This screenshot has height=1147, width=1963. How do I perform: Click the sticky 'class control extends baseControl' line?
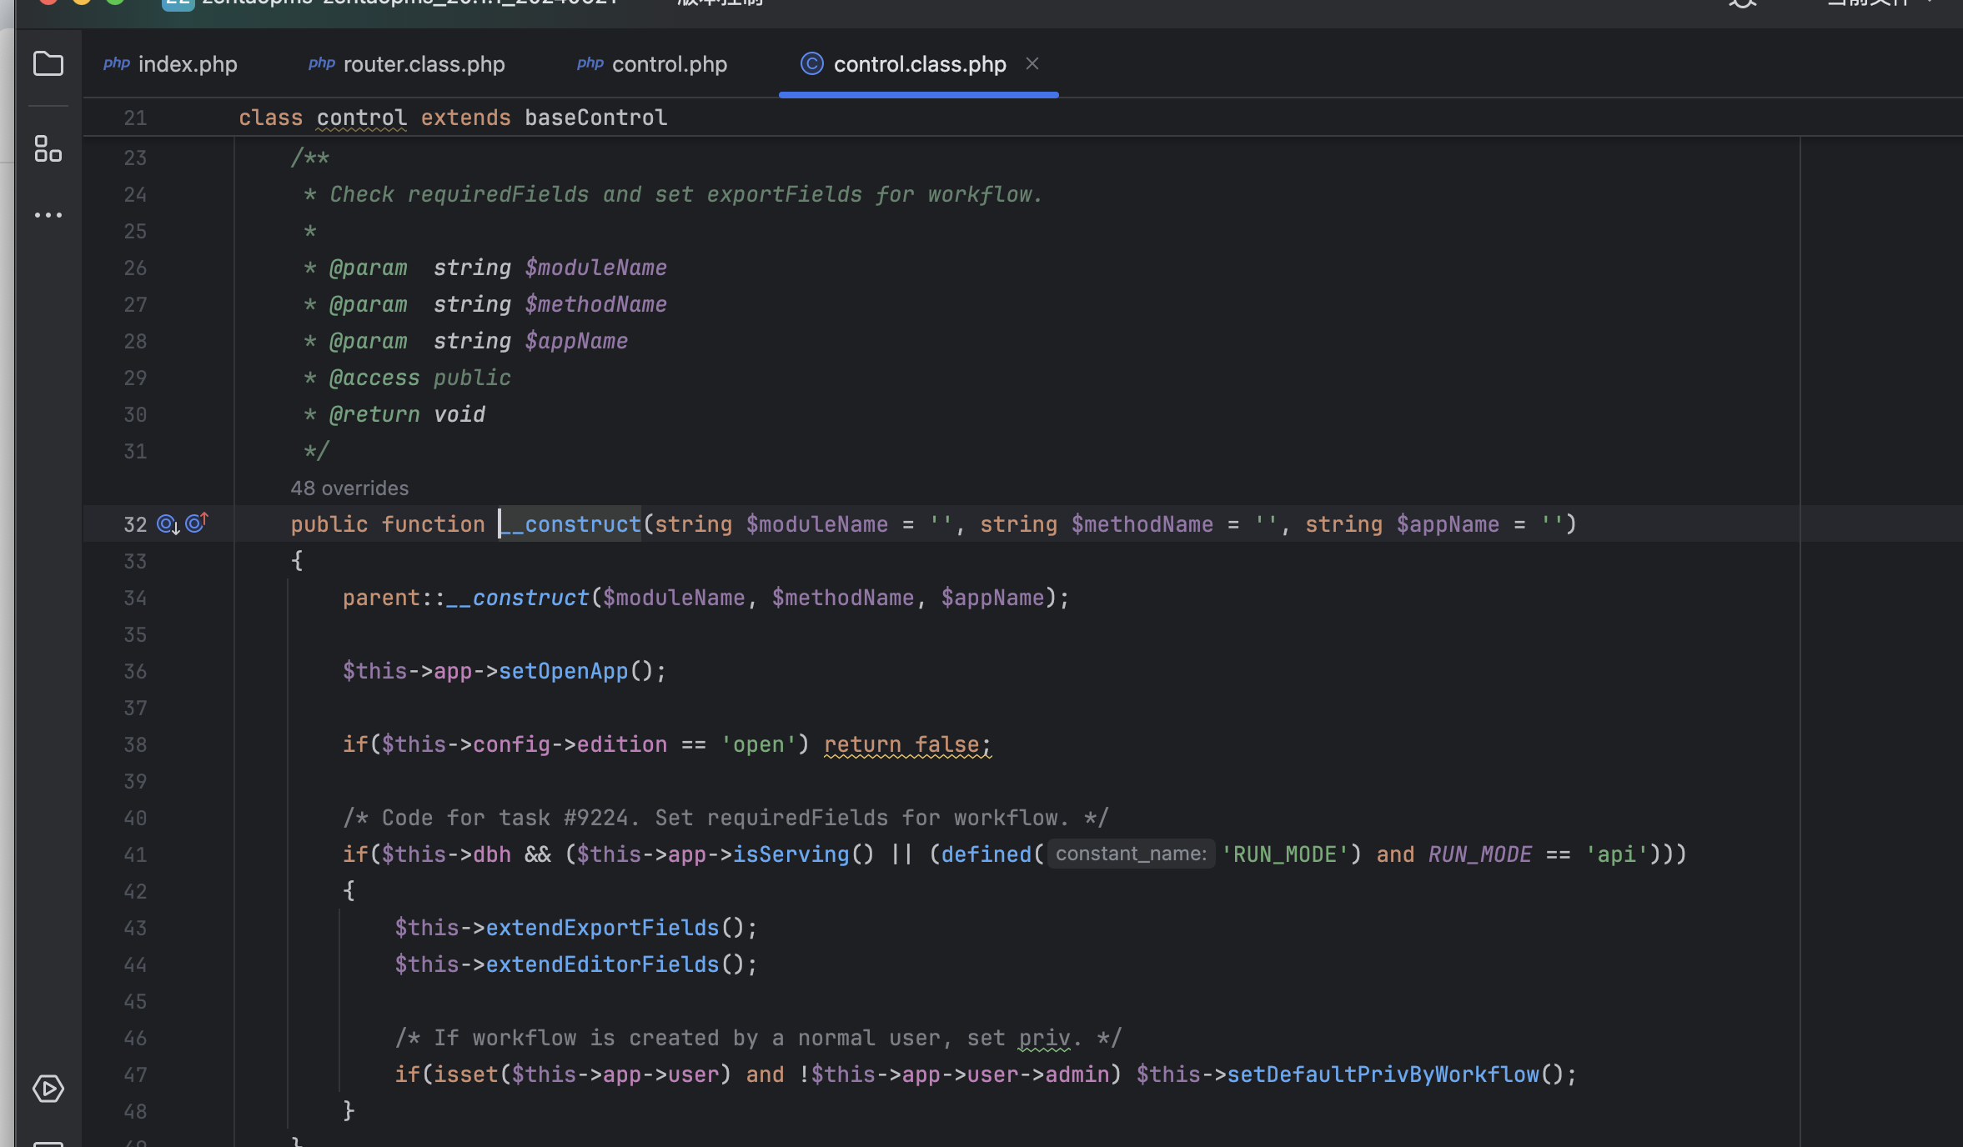(x=453, y=118)
